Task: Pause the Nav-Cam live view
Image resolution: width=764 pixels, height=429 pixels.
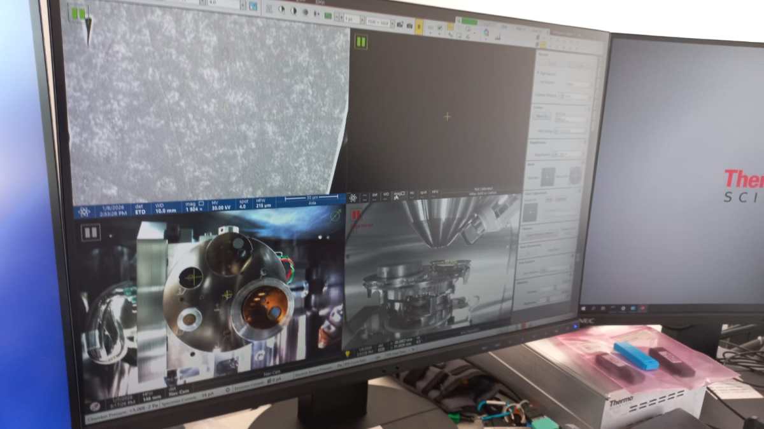Action: [90, 233]
